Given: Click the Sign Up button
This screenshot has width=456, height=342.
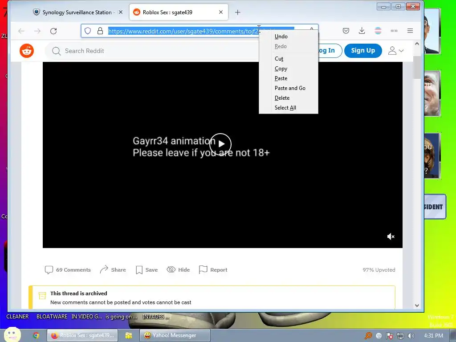Looking at the screenshot, I should tap(363, 51).
